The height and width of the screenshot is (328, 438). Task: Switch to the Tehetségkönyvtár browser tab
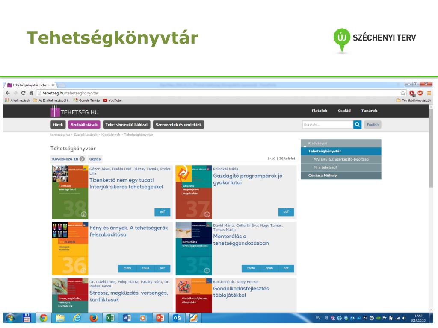click(x=31, y=85)
